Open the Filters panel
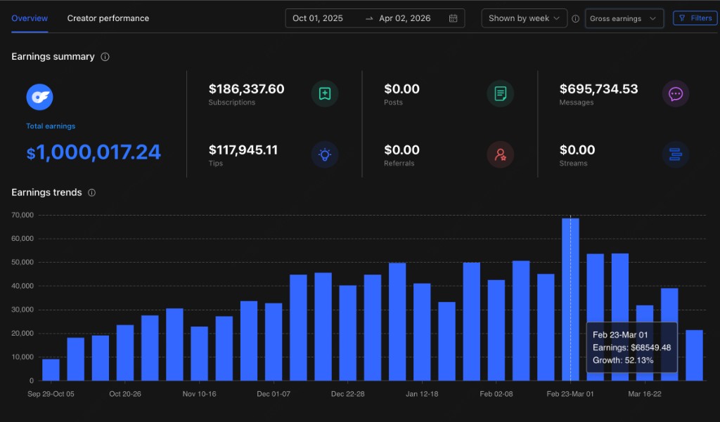 pos(695,18)
